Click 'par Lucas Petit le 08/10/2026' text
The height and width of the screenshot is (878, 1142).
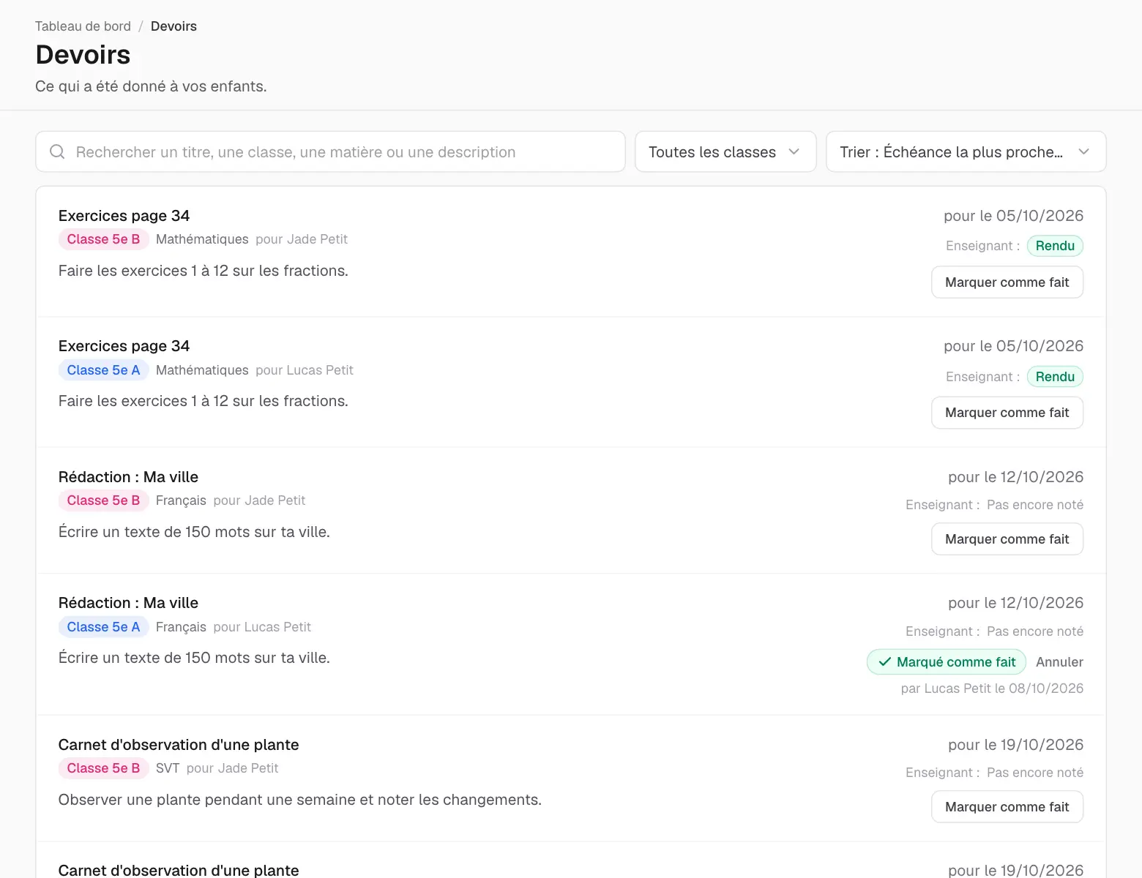pos(992,688)
